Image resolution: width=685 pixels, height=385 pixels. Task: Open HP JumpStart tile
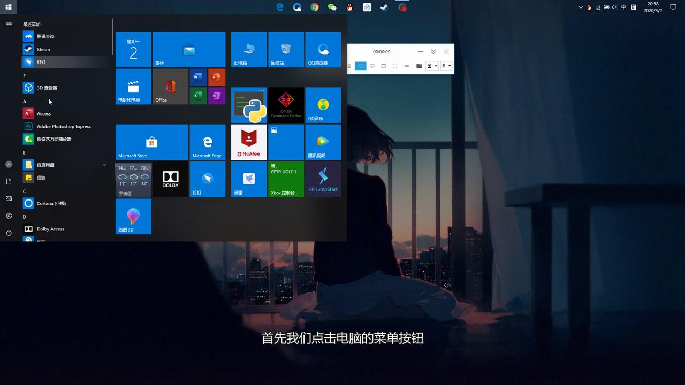tap(323, 179)
